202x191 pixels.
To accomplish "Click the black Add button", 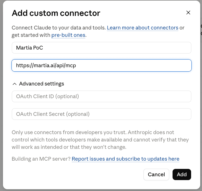I will 182,174.
